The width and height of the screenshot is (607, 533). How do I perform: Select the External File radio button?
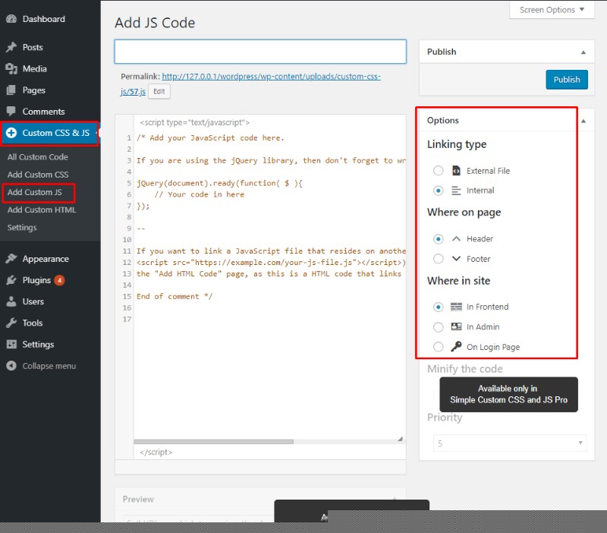[x=439, y=171]
